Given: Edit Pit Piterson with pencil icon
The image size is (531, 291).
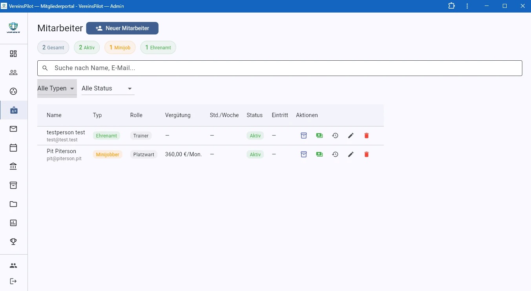Looking at the screenshot, I should point(351,154).
